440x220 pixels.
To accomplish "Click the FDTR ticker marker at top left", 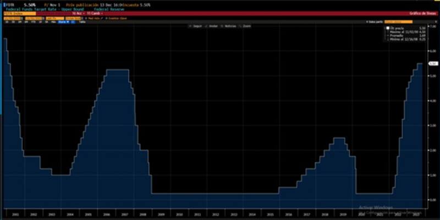I will tap(2, 4).
